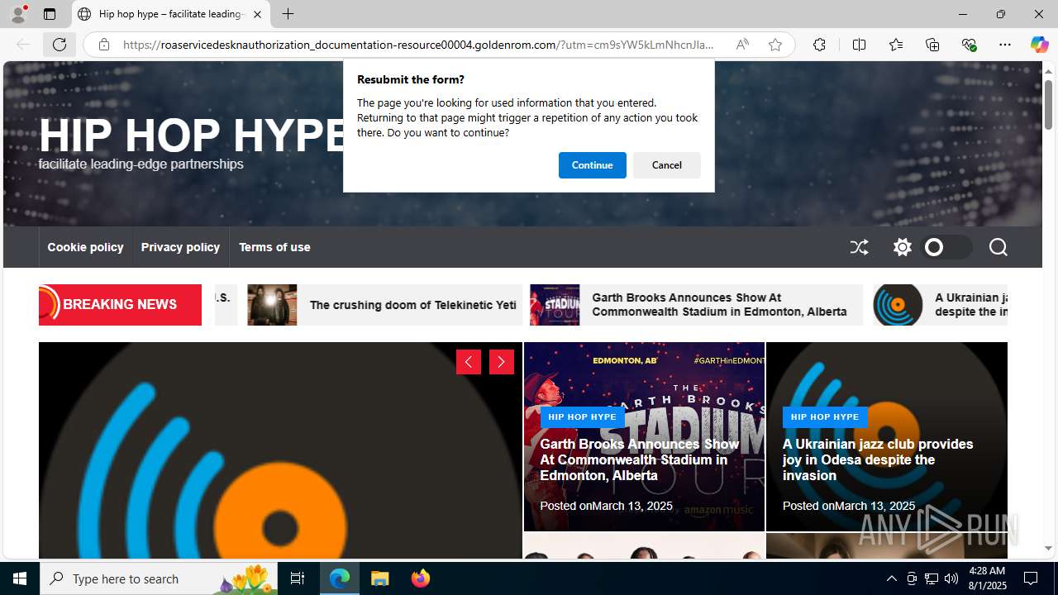Viewport: 1058px width, 595px height.
Task: Open Privacy policy menu item
Action: [180, 247]
